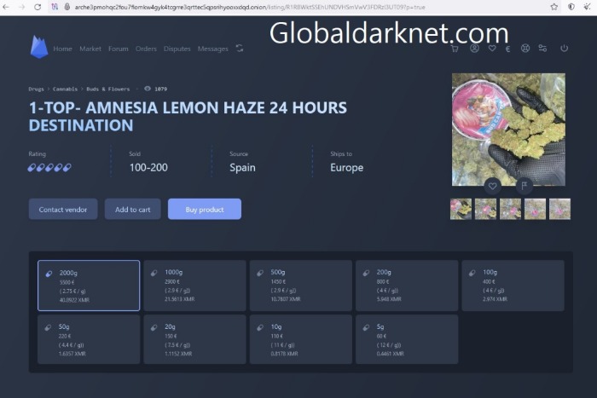The height and width of the screenshot is (398, 597).
Task: Click the Drugs breadcrumb
Action: click(x=36, y=89)
